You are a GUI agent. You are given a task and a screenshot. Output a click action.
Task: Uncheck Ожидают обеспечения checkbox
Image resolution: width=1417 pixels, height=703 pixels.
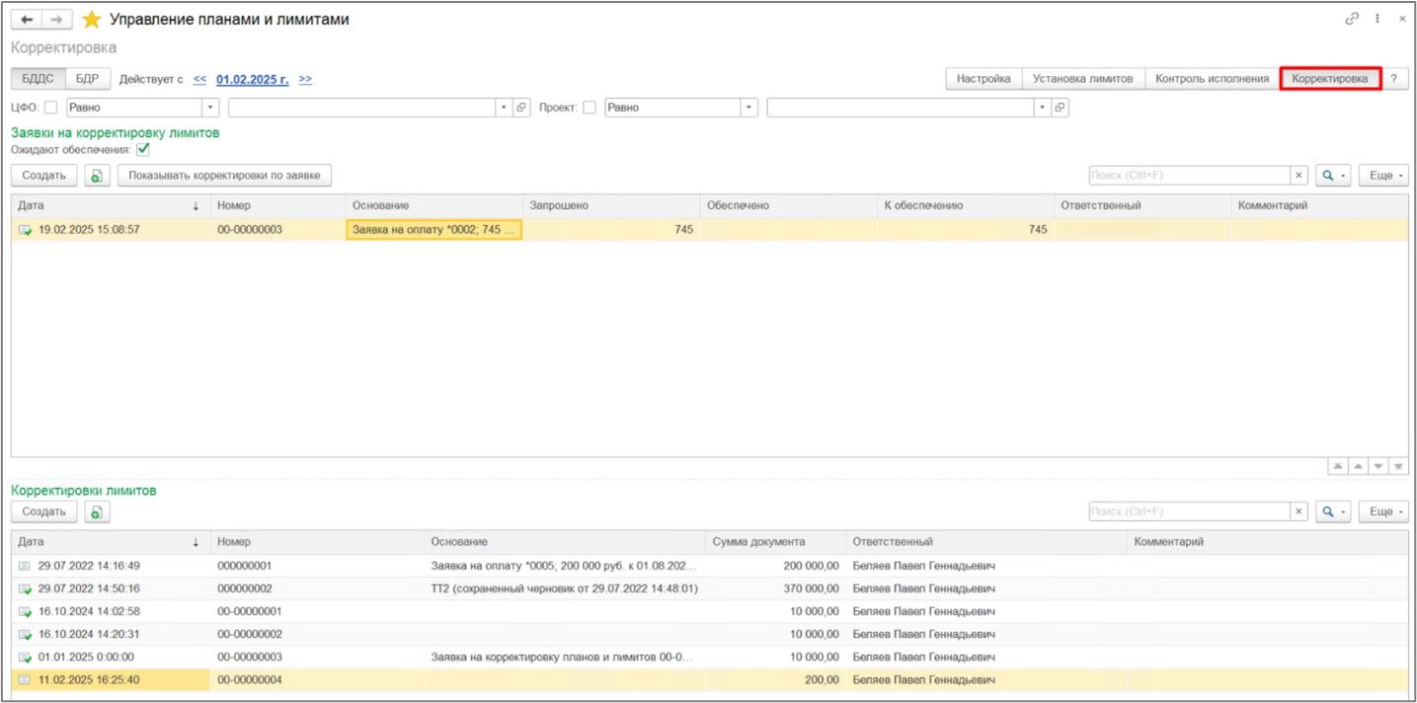(143, 149)
